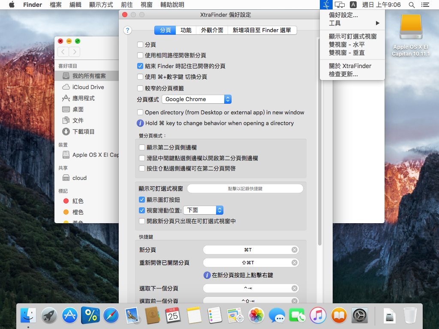Open Spotlight search magnifier icon
This screenshot has width=439, height=329.
click(x=412, y=5)
